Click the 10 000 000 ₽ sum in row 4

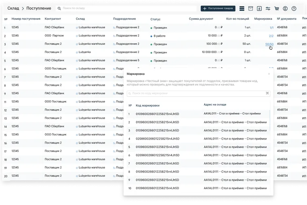tap(212, 52)
